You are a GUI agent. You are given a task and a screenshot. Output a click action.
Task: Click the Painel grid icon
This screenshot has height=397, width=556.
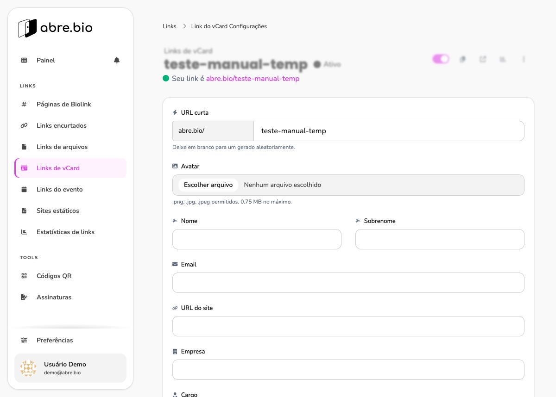click(x=24, y=60)
